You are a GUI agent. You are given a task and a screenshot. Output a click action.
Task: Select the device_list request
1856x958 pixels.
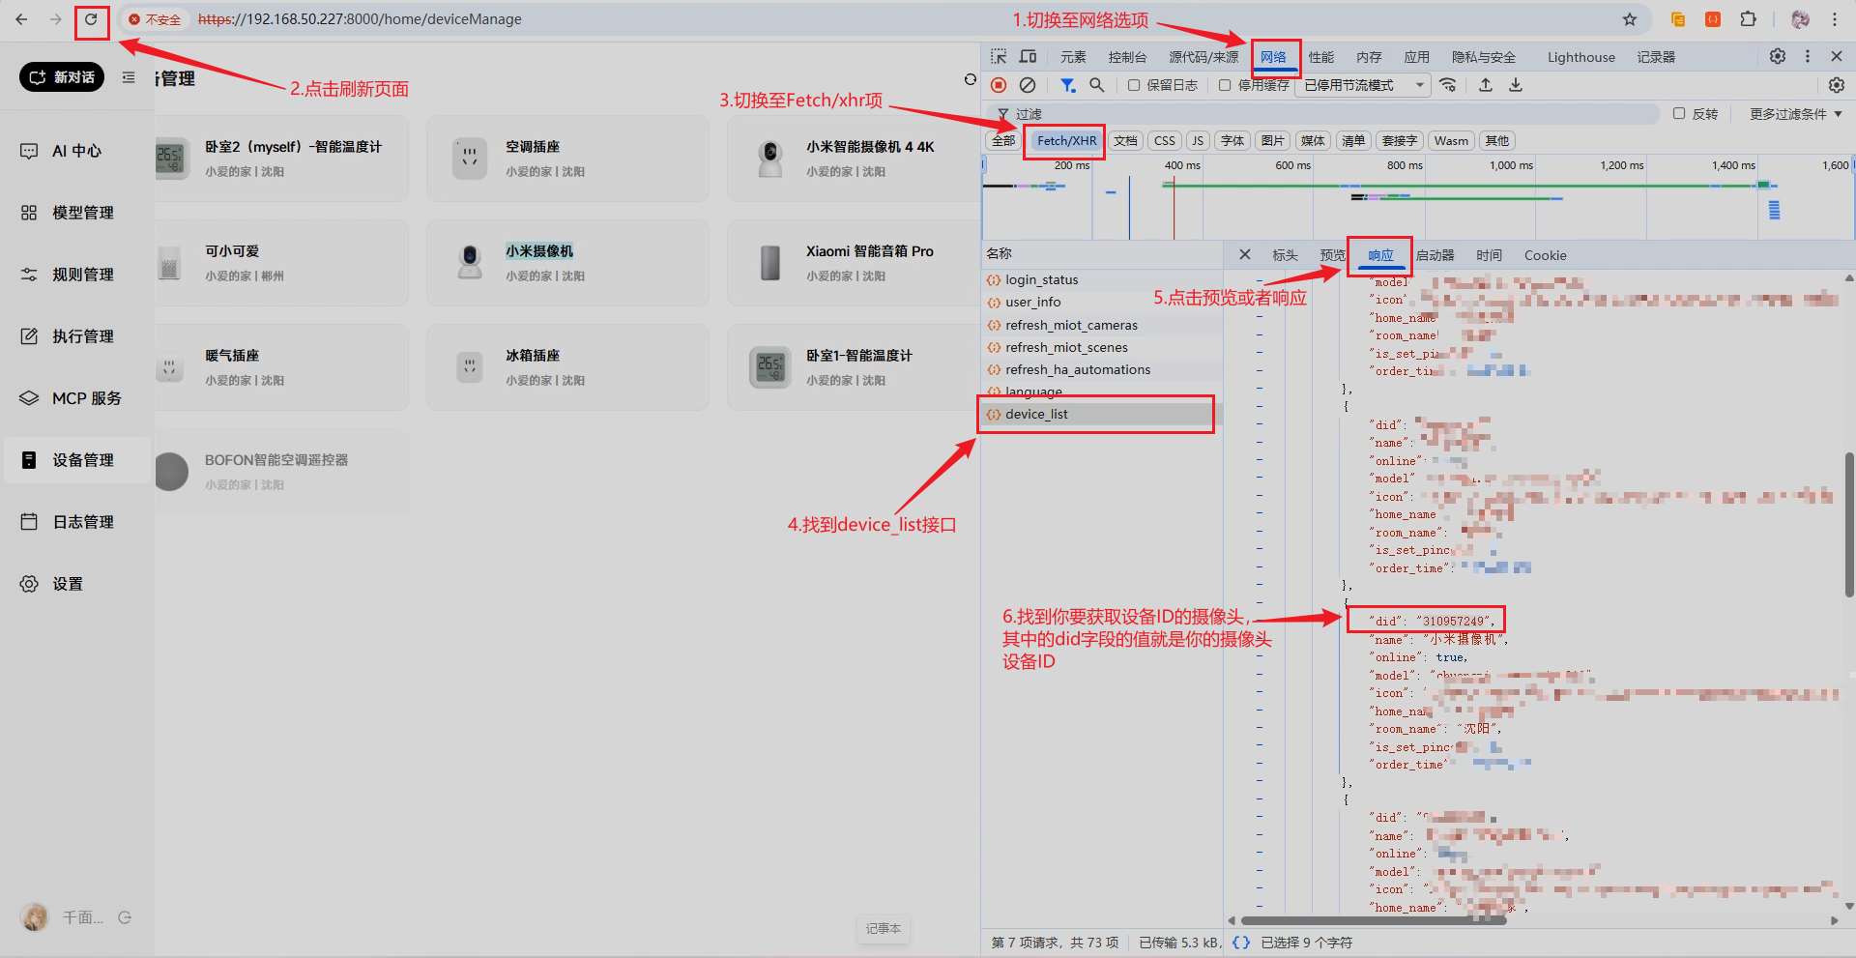click(x=1036, y=414)
